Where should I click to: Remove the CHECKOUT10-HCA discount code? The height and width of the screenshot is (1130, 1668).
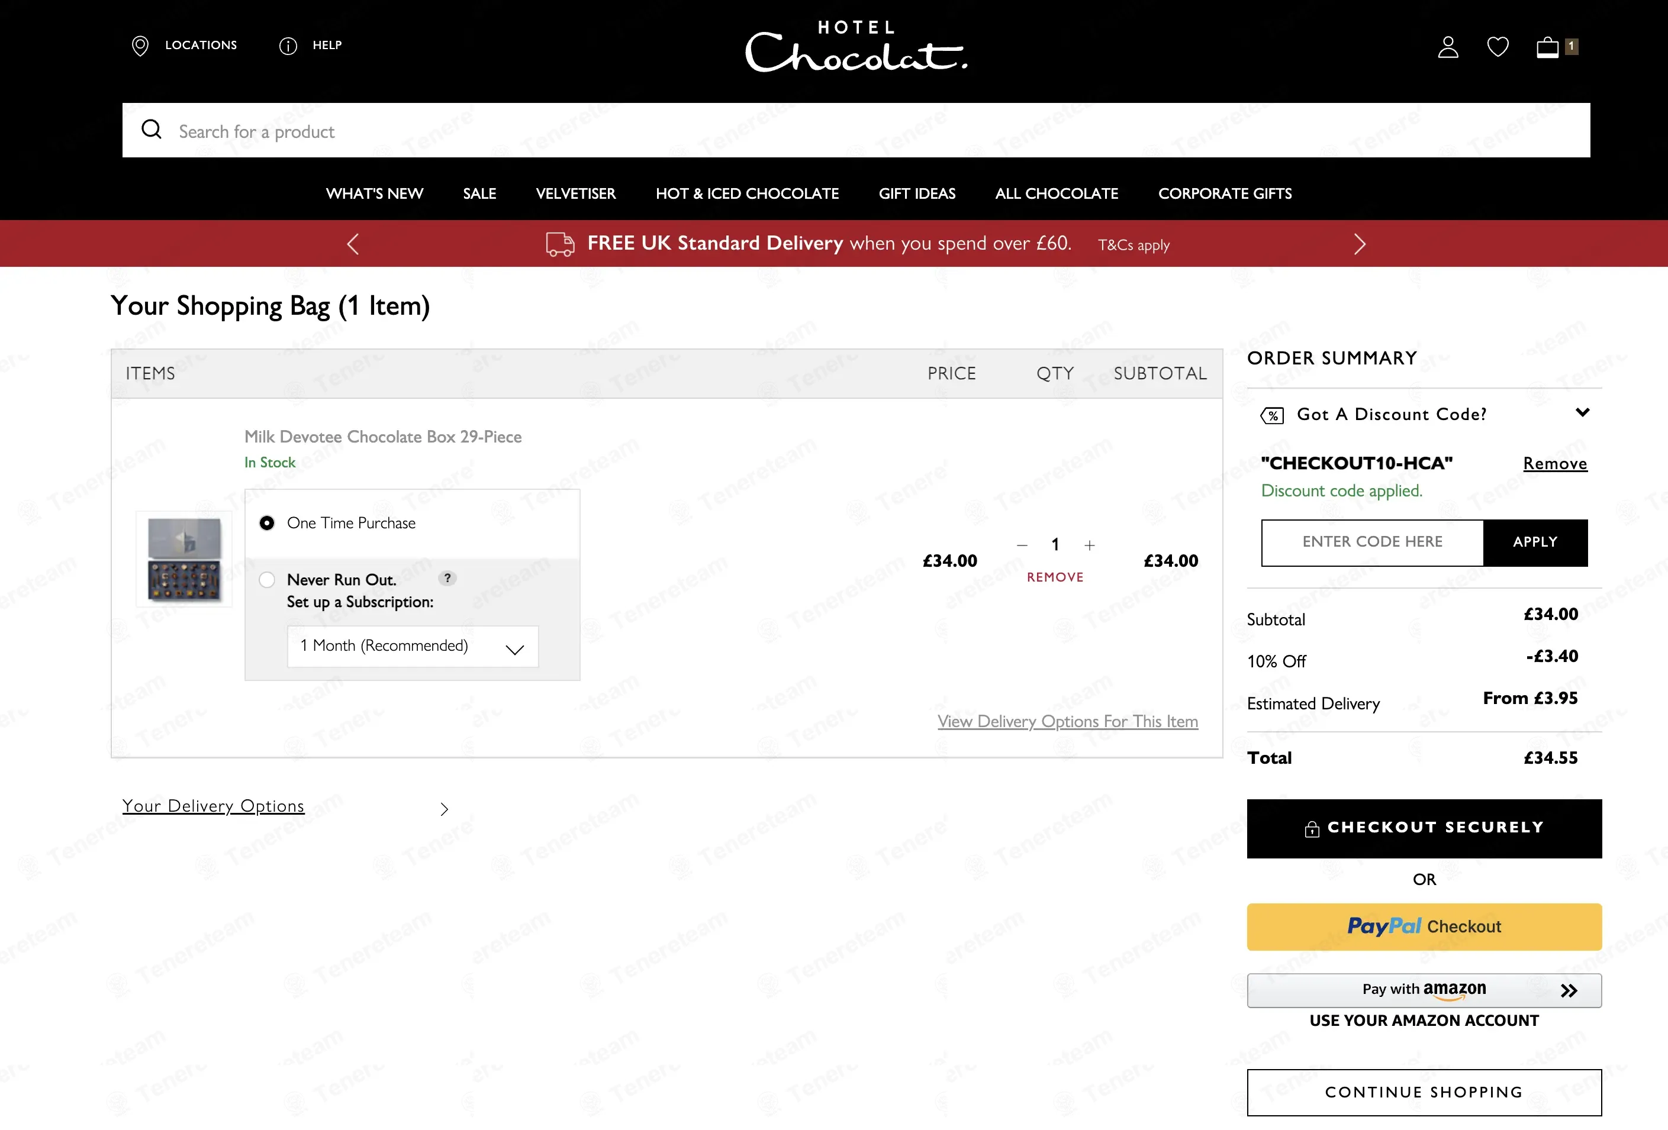(x=1556, y=463)
